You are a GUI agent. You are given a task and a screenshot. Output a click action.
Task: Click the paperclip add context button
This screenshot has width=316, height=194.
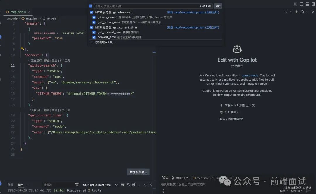pyautogui.click(x=173, y=178)
